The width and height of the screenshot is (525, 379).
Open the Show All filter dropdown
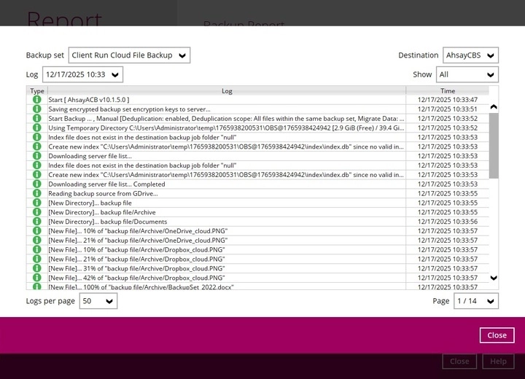(x=467, y=74)
